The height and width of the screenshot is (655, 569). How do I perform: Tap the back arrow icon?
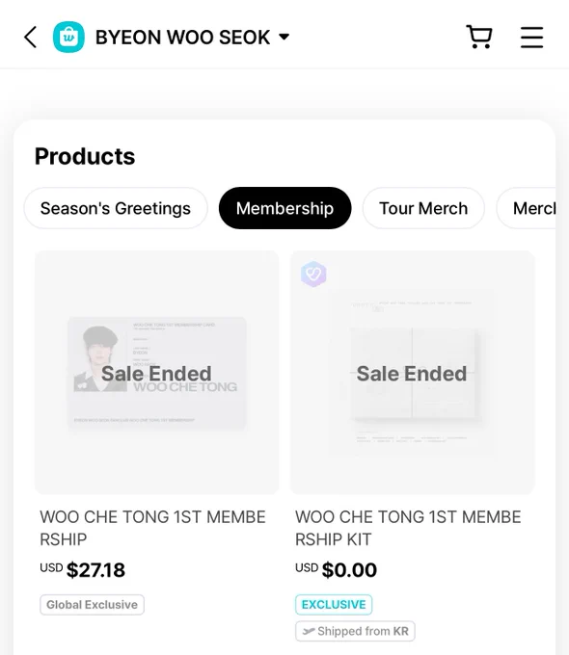(31, 38)
